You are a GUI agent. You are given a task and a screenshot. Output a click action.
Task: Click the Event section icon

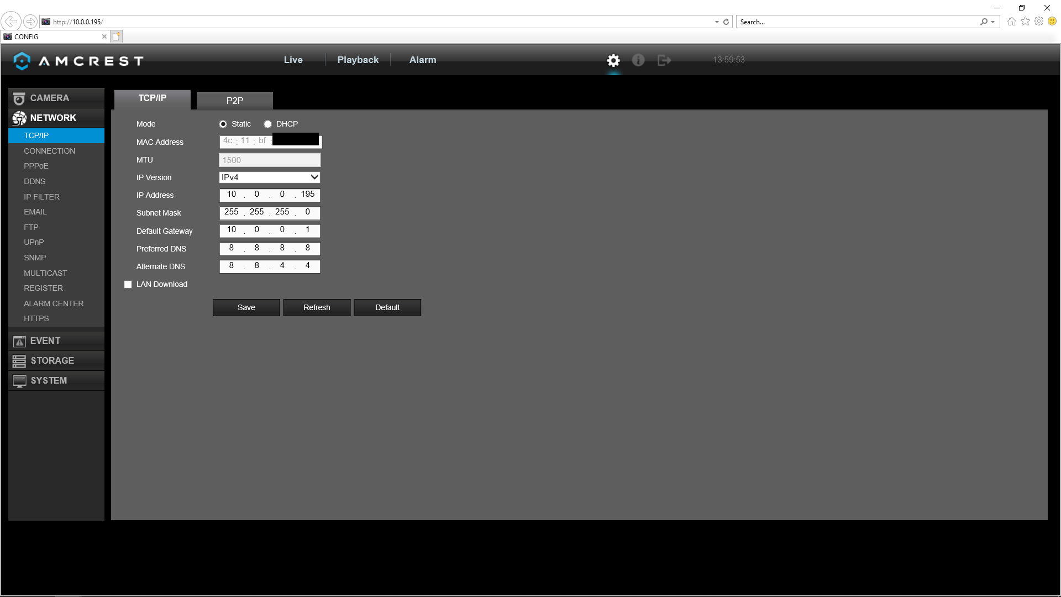tap(19, 342)
